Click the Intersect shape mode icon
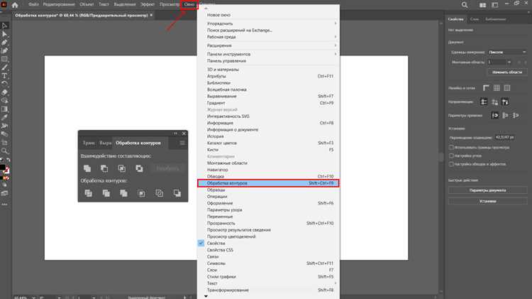The image size is (532, 299). pos(122,168)
